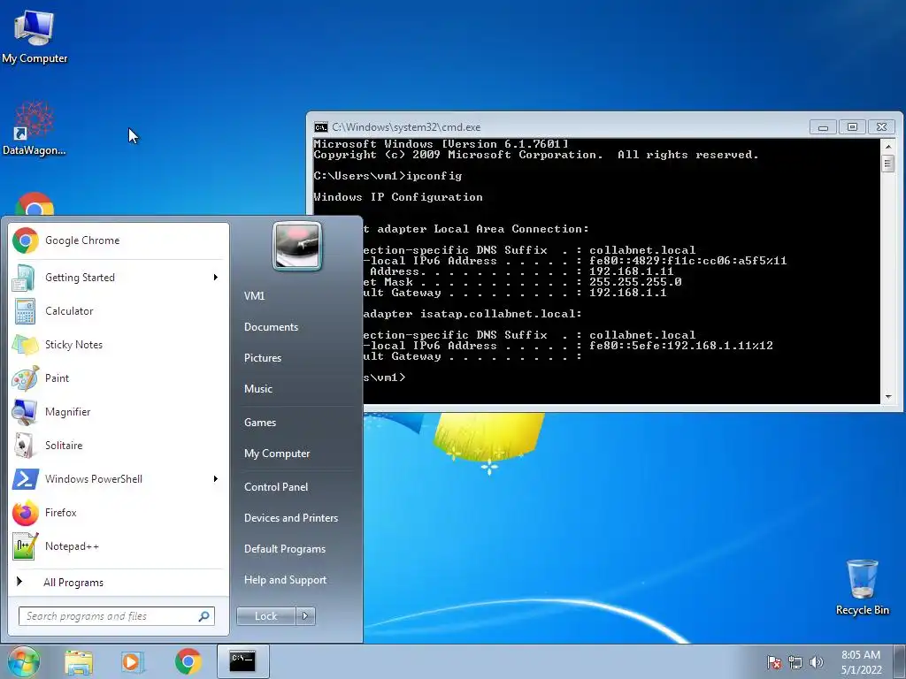
Task: Click 'Windows IP Configuration' text in cmd
Action: [398, 197]
